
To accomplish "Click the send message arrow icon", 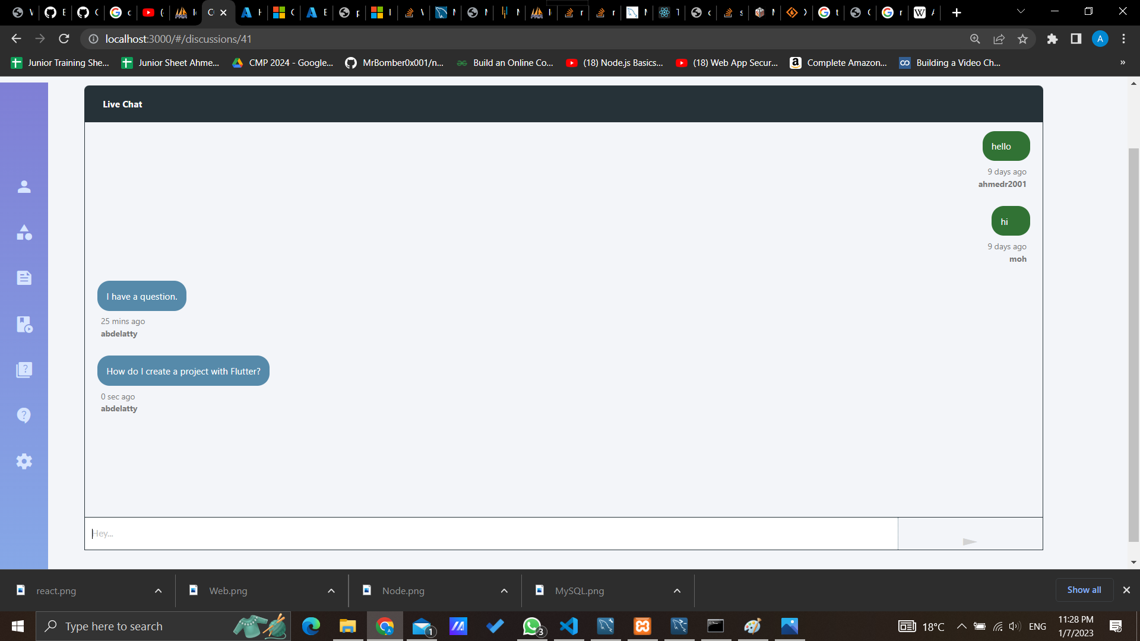I will coord(970,541).
